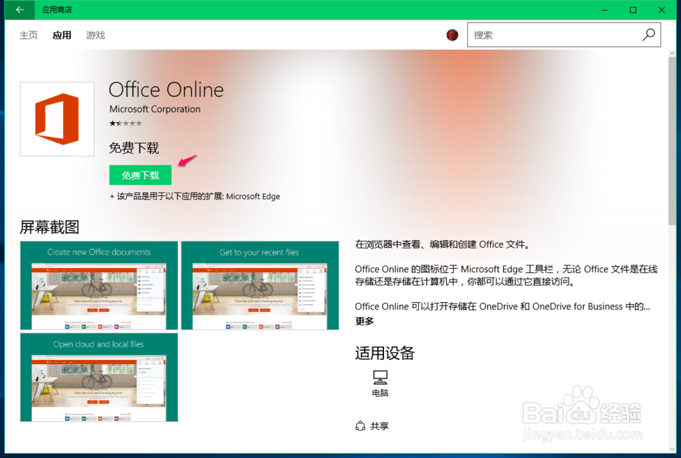Click the scrollbar down arrow
The height and width of the screenshot is (458, 681).
coord(672,449)
